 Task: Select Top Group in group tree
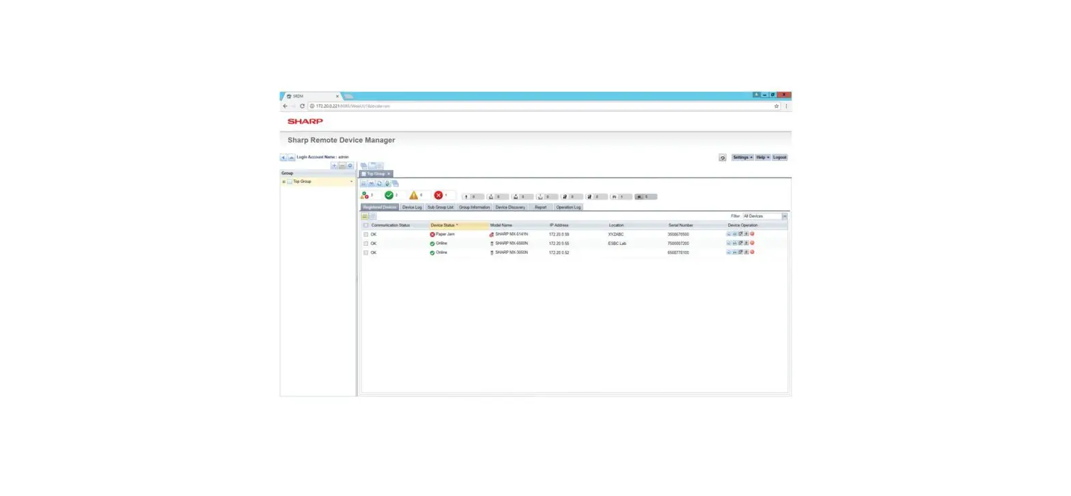302,181
